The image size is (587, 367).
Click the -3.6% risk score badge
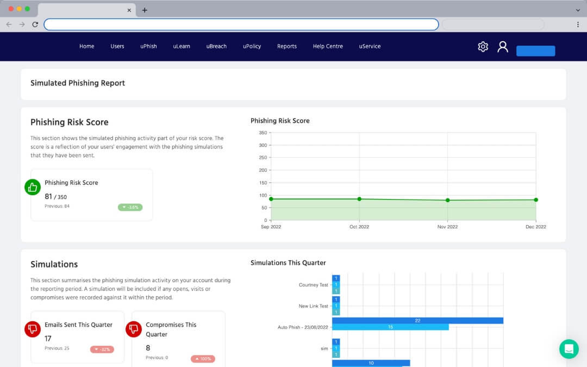pyautogui.click(x=130, y=207)
